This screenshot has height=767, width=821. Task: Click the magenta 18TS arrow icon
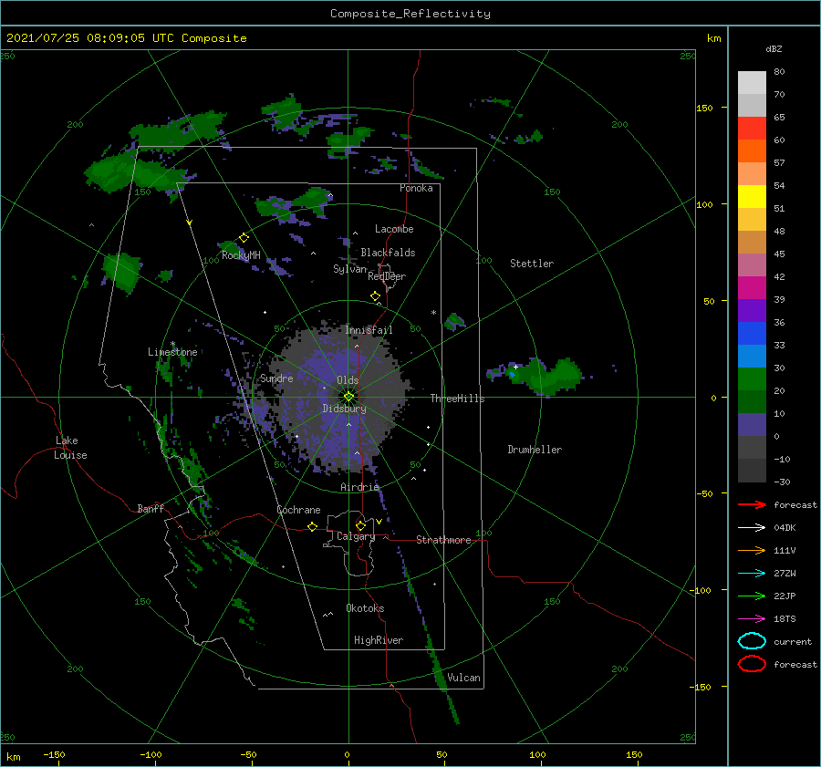click(x=752, y=619)
